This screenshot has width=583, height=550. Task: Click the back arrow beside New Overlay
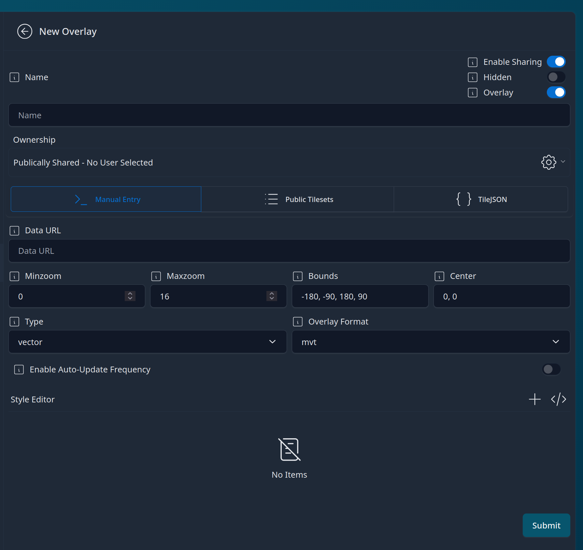pos(25,32)
